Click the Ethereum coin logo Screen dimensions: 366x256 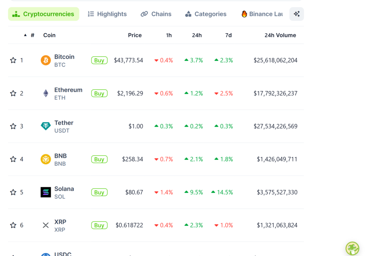45,93
